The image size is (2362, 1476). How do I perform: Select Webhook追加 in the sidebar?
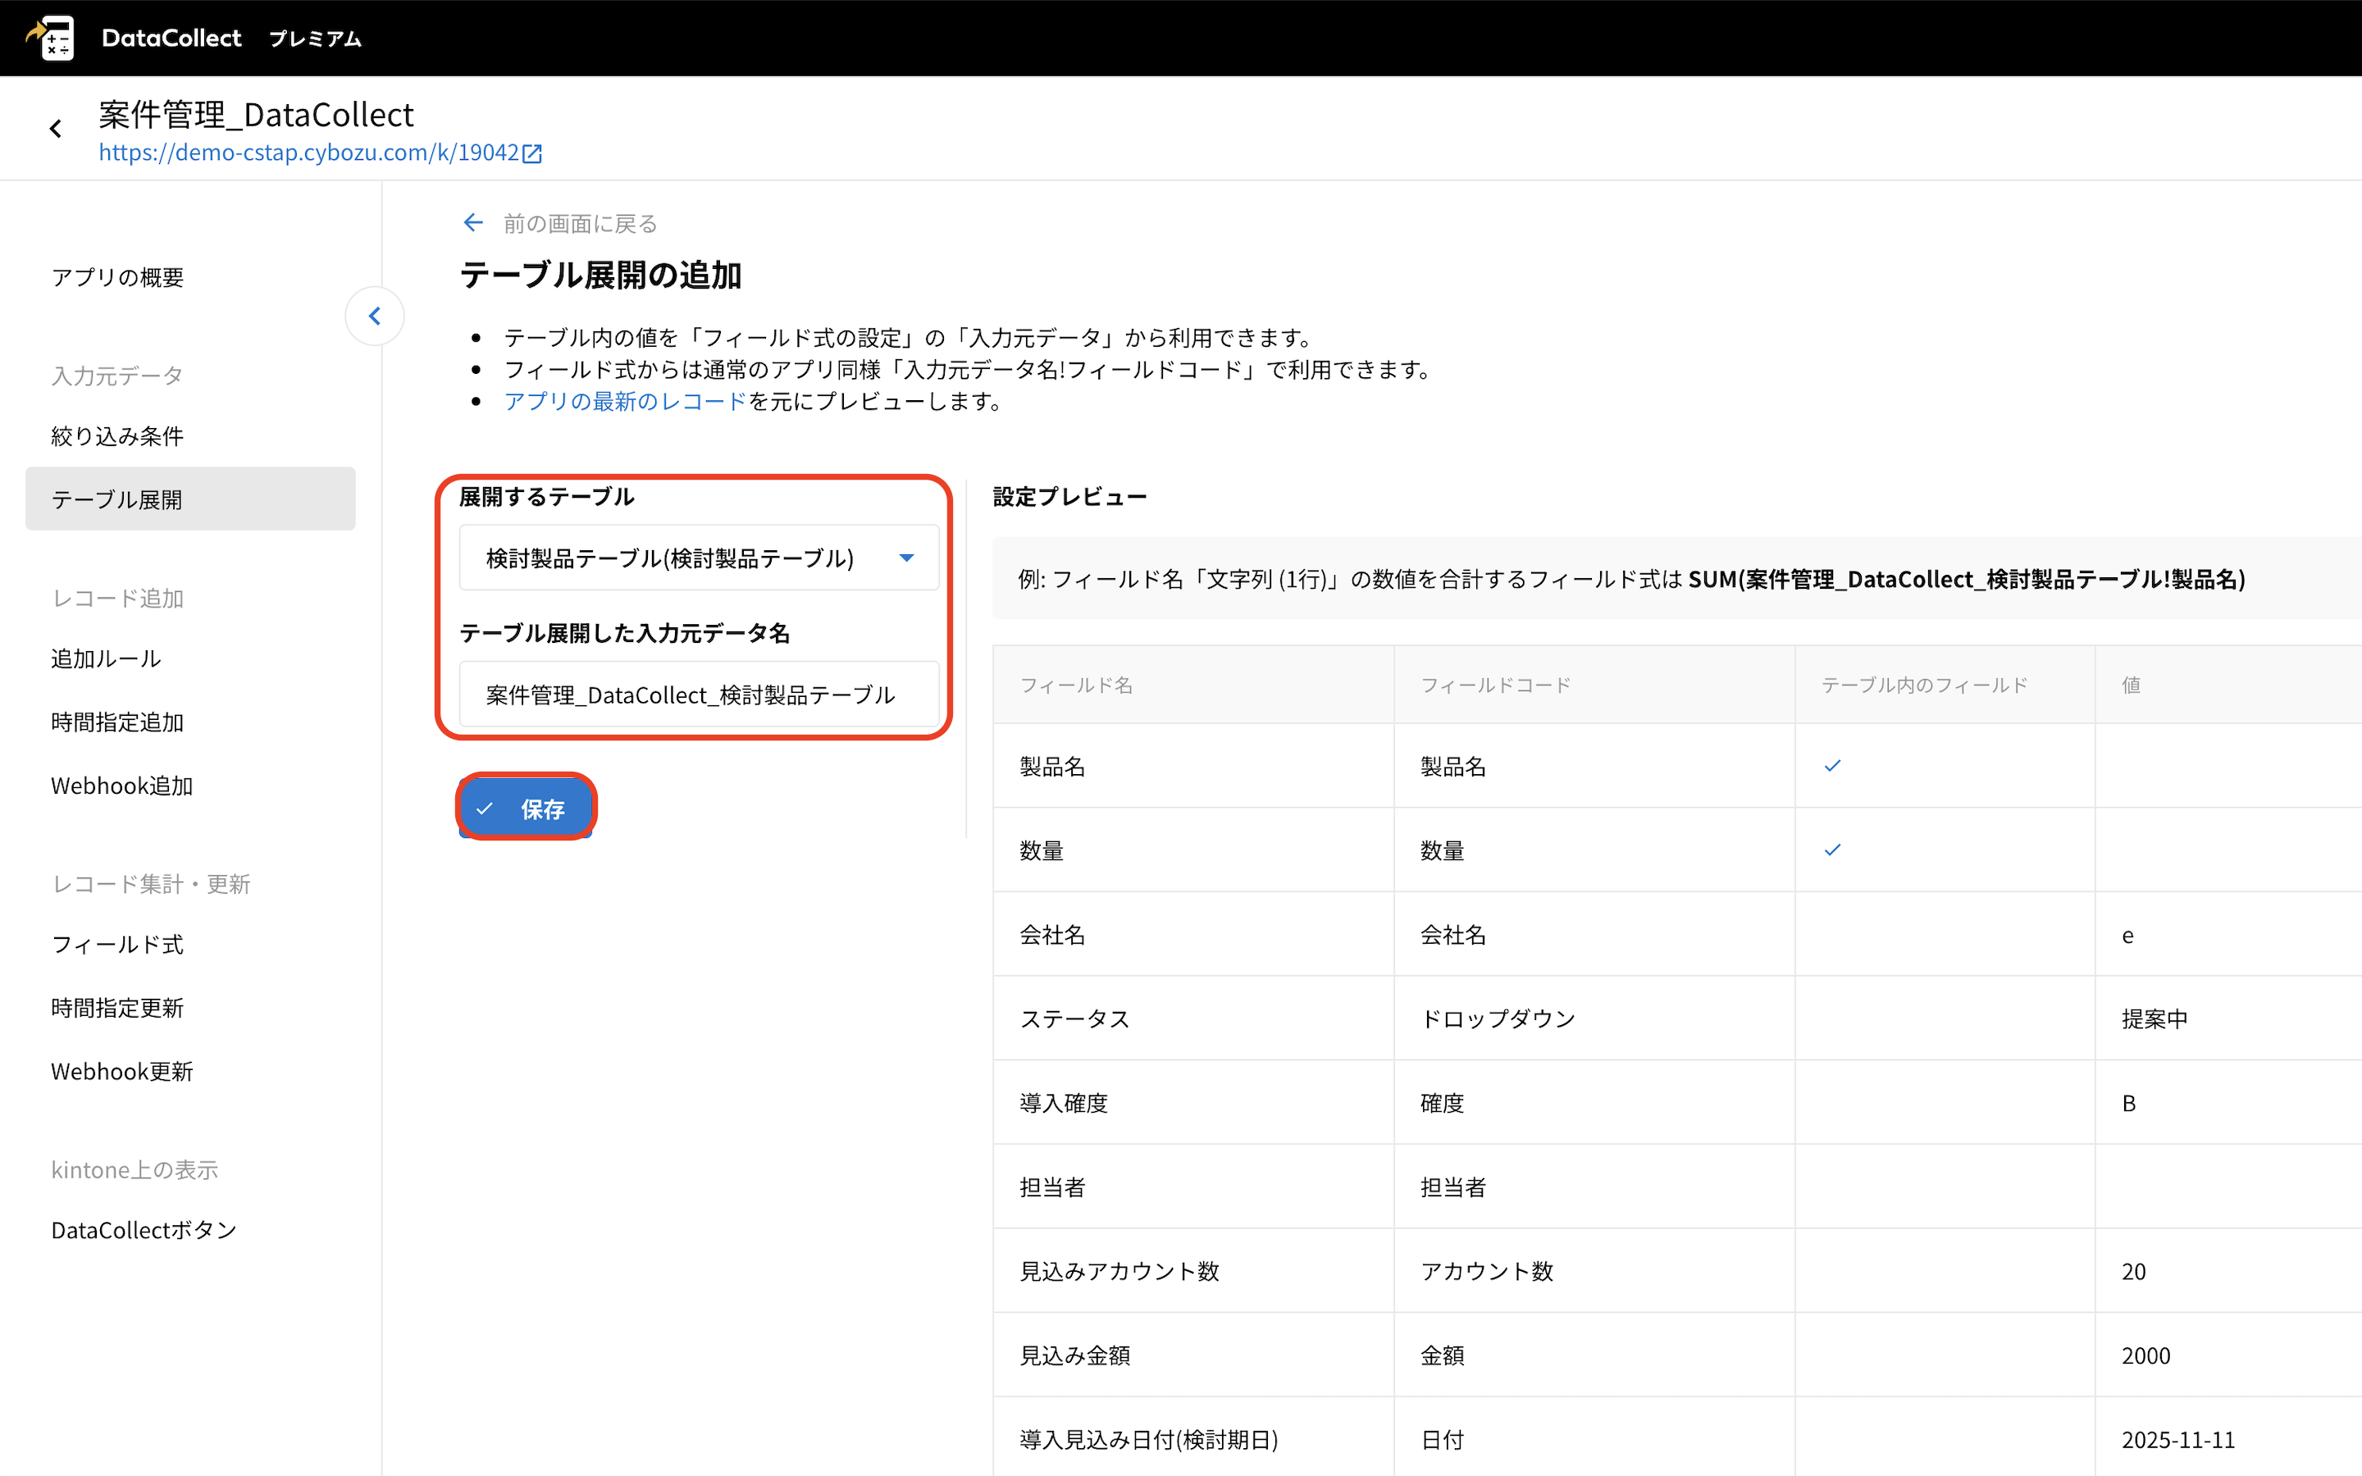(x=122, y=786)
